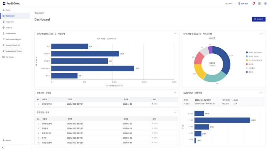Click the Admin icon in sidebar
Screen dimensions: 270x151
coord(3,140)
